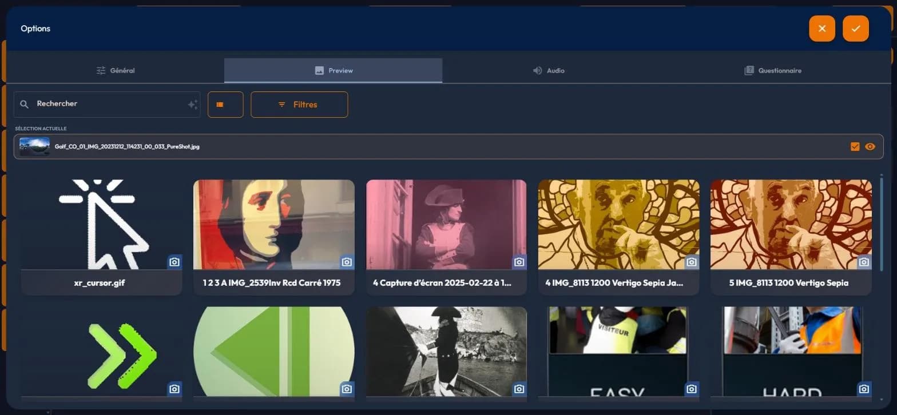Select the 4 Capture d'écran 2025-02-22 thumbnail
The width and height of the screenshot is (897, 415).
click(446, 225)
